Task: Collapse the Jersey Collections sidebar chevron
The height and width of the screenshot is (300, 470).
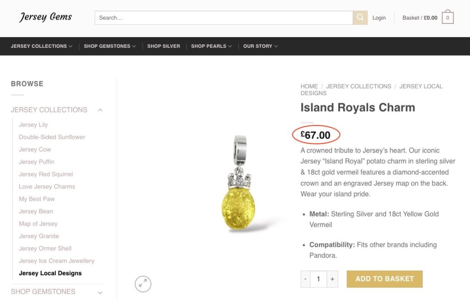Action: pyautogui.click(x=100, y=110)
